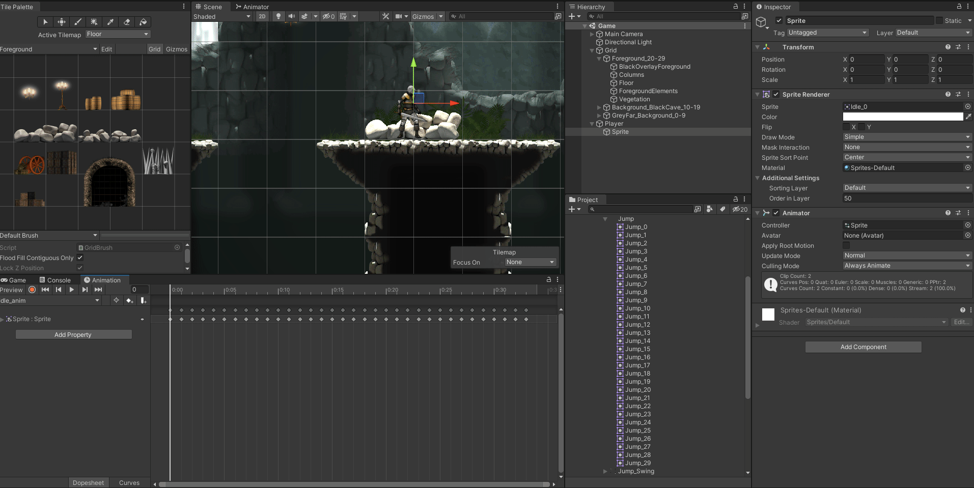Toggle scene grid visibility icon
This screenshot has height=488, width=974.
(344, 16)
